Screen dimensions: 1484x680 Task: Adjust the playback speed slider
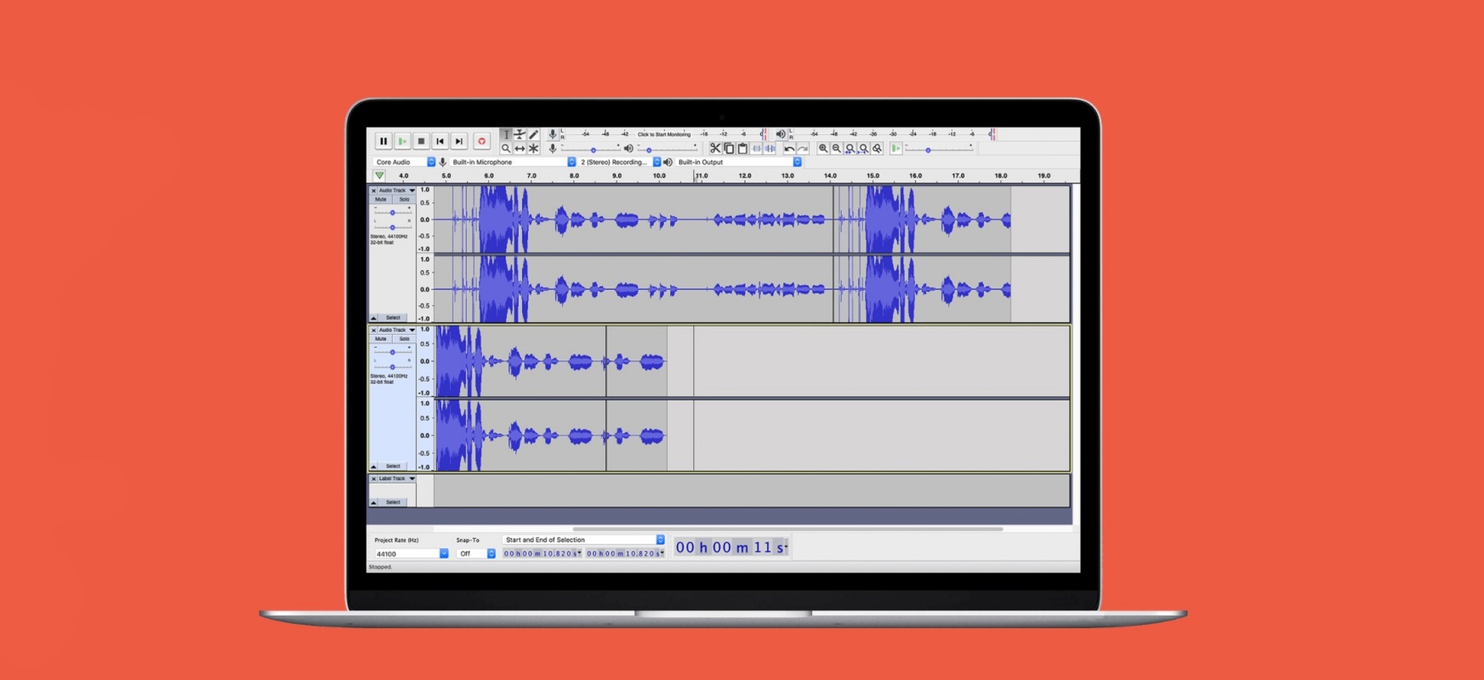click(939, 149)
